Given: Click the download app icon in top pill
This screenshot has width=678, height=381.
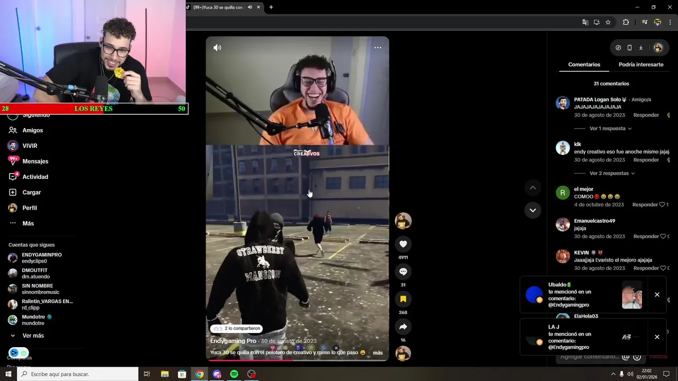Looking at the screenshot, I should pos(640,48).
